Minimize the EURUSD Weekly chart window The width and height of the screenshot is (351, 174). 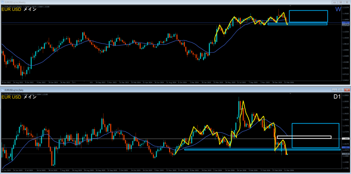(x=335, y=2)
